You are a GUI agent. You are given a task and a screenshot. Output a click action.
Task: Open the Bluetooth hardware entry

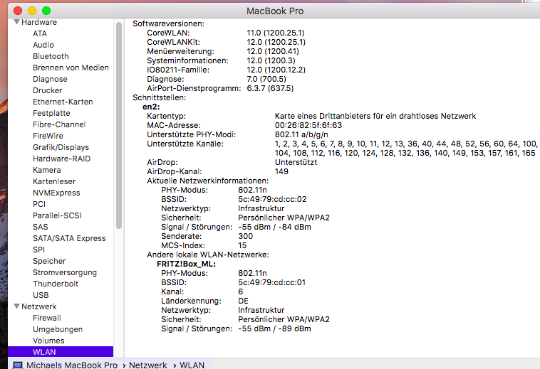(x=51, y=56)
